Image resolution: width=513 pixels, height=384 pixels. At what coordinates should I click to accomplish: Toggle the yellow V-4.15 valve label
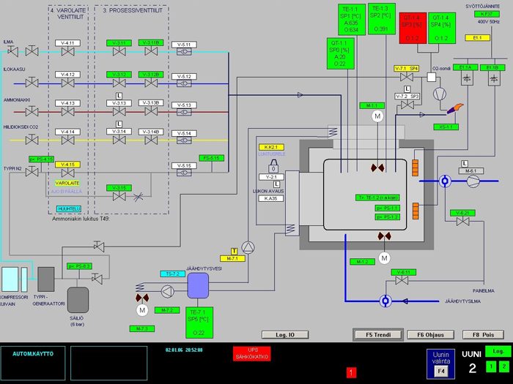click(68, 165)
